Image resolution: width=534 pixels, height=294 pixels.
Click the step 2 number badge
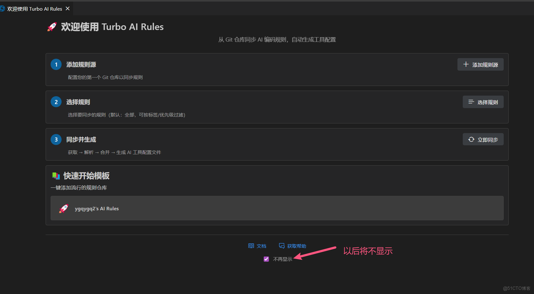pos(56,102)
